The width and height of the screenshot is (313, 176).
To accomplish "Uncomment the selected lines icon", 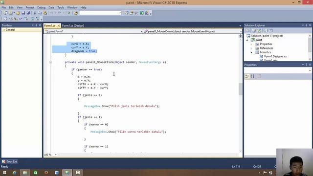I will [x=37, y=19].
